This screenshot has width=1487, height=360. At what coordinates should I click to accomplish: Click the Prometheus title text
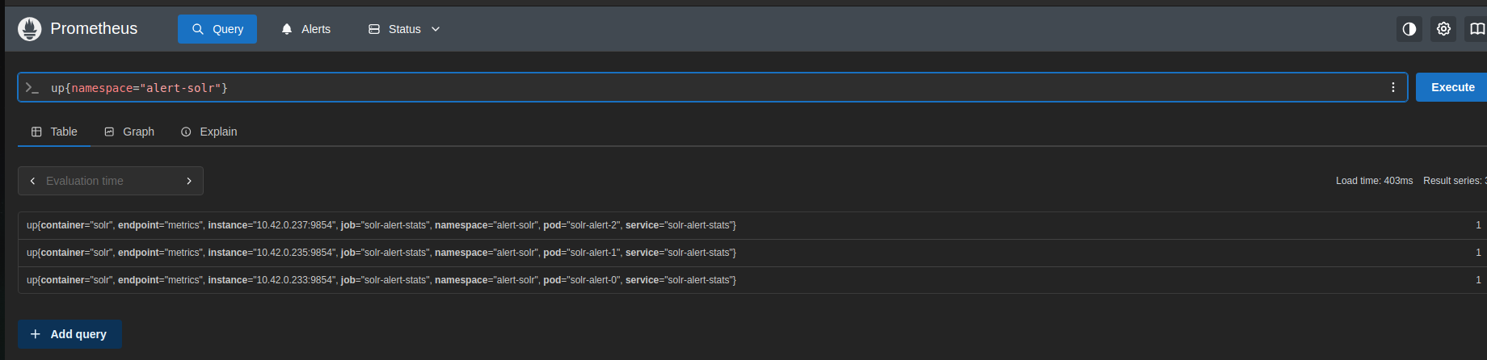(94, 28)
